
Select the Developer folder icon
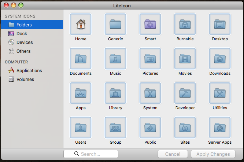click(x=185, y=93)
